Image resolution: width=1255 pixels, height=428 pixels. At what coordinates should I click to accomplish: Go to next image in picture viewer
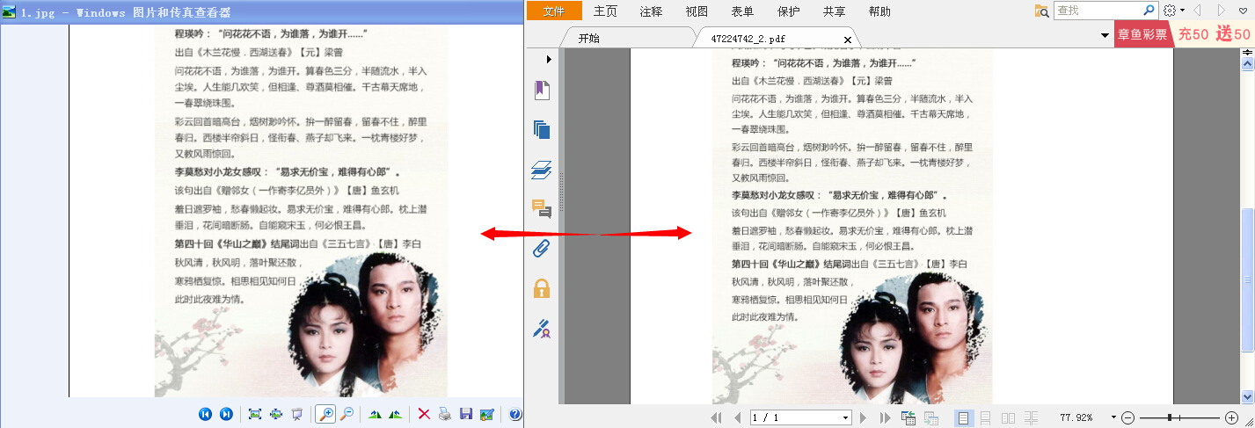tap(226, 414)
